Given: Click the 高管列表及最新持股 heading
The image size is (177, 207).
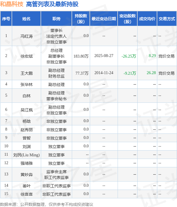Looking at the screenshot, I should tap(52, 4).
